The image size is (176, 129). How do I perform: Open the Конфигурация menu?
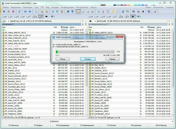click(67, 7)
